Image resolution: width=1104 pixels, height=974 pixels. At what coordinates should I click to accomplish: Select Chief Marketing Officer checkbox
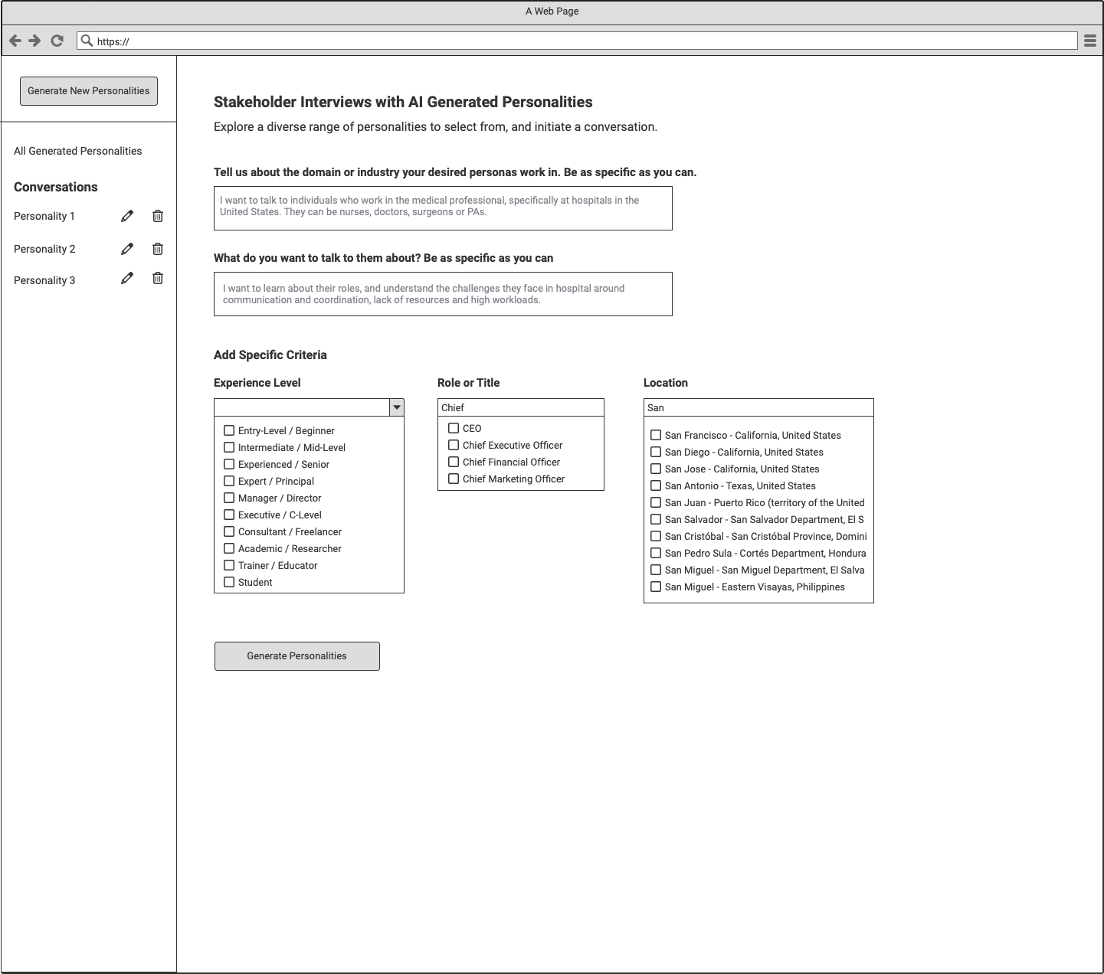point(454,479)
